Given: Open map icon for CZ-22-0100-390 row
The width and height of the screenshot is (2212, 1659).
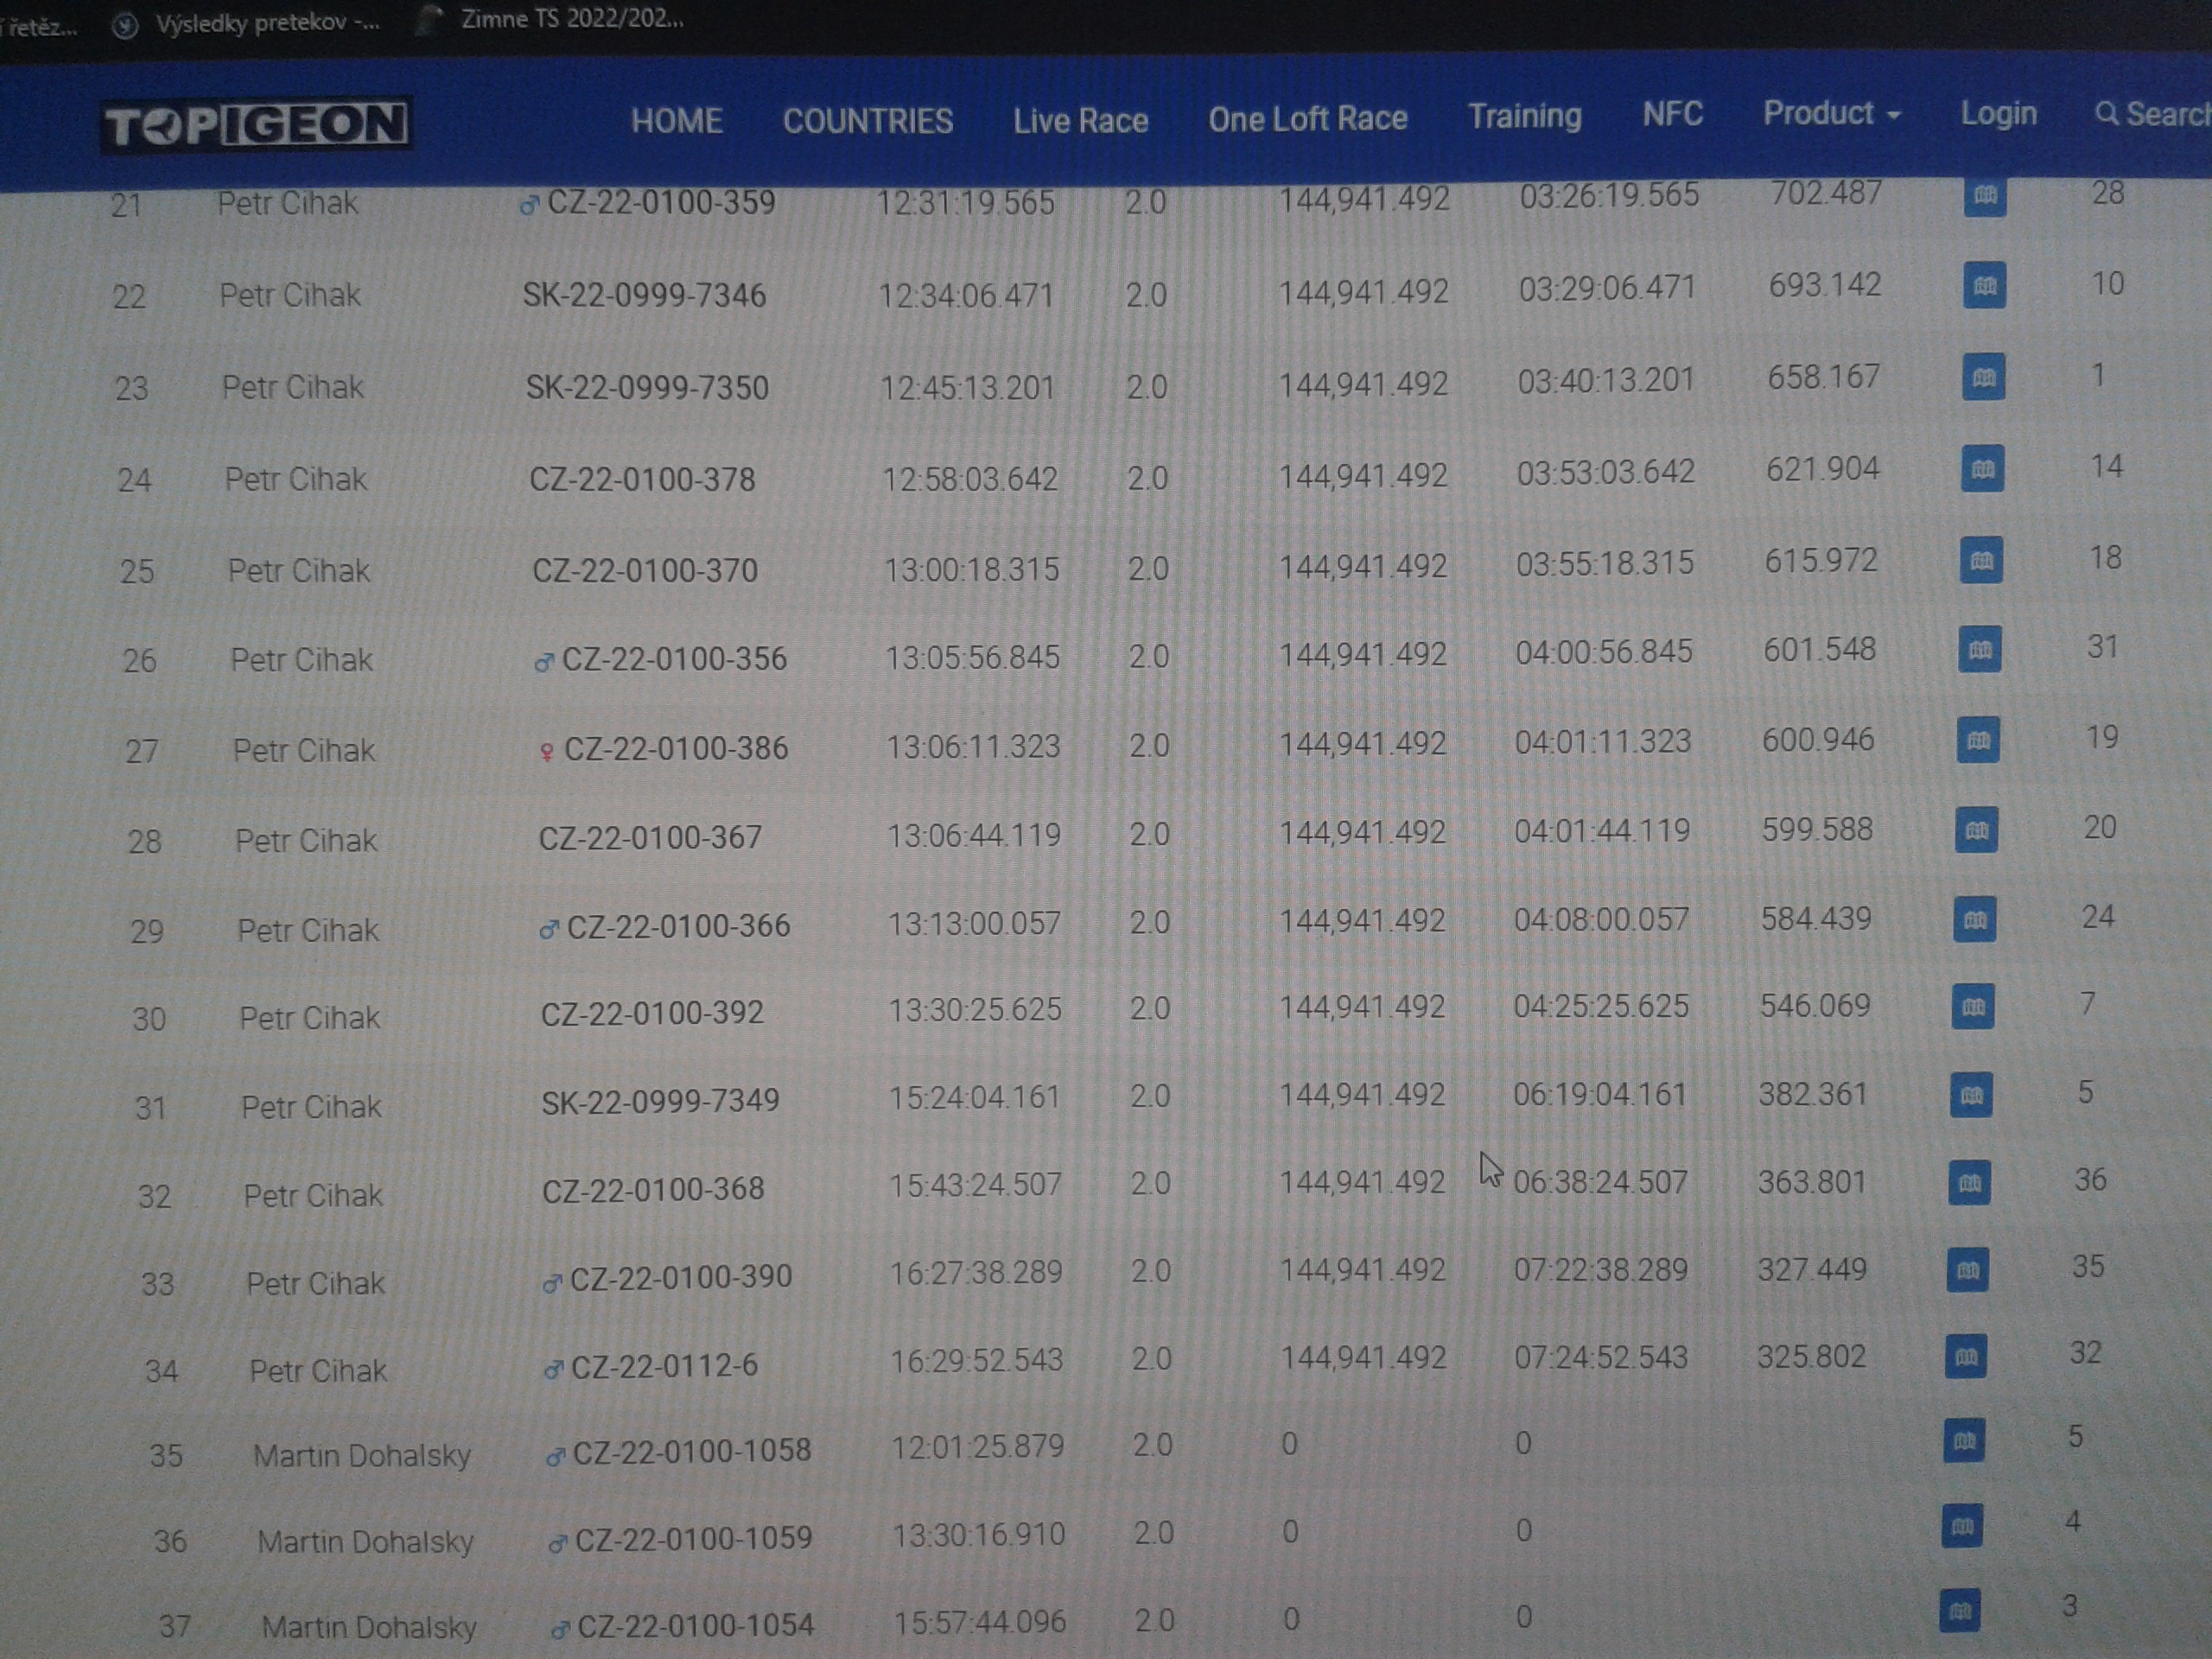Looking at the screenshot, I should (1967, 1270).
